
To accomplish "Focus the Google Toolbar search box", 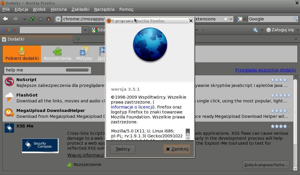I will coord(50,30).
